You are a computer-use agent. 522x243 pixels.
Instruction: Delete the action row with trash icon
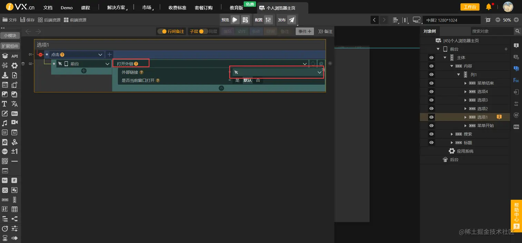click(23, 64)
